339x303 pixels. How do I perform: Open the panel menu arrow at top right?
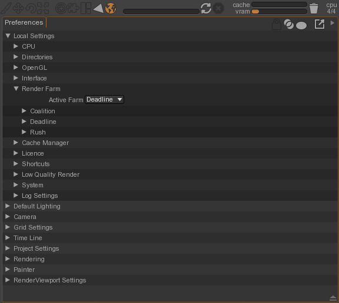pos(333,23)
